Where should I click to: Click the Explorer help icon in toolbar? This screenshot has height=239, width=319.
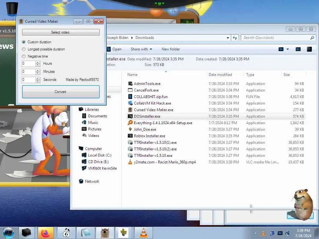[309, 49]
